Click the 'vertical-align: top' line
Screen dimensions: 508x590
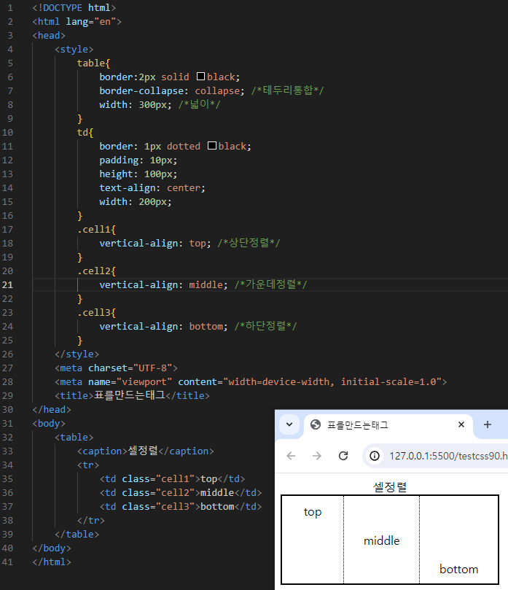tap(189, 243)
